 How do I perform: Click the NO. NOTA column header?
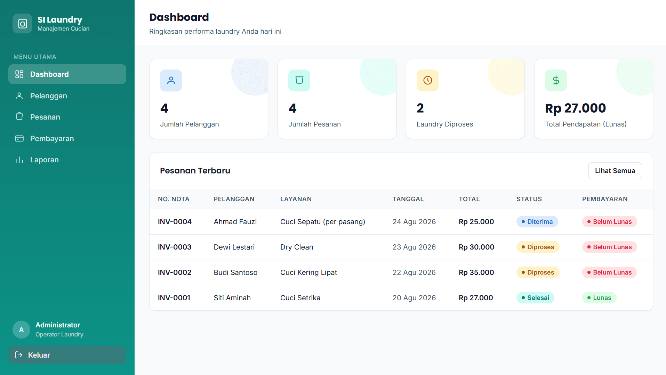click(174, 199)
